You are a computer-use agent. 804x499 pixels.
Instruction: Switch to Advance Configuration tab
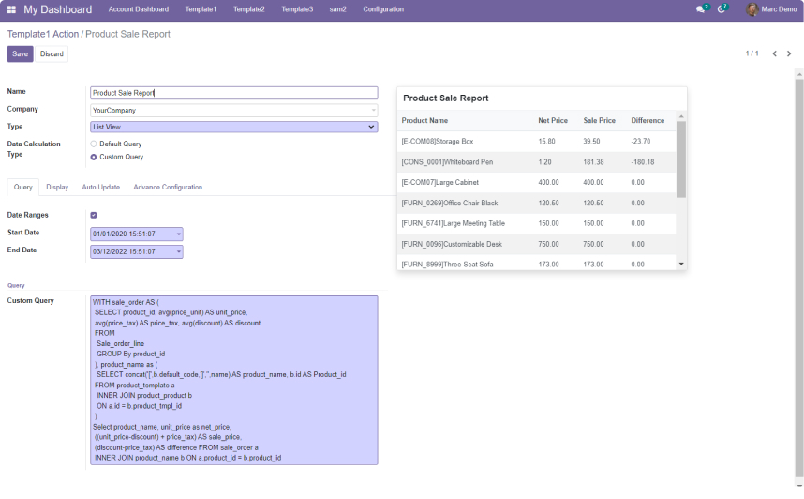pyautogui.click(x=168, y=187)
